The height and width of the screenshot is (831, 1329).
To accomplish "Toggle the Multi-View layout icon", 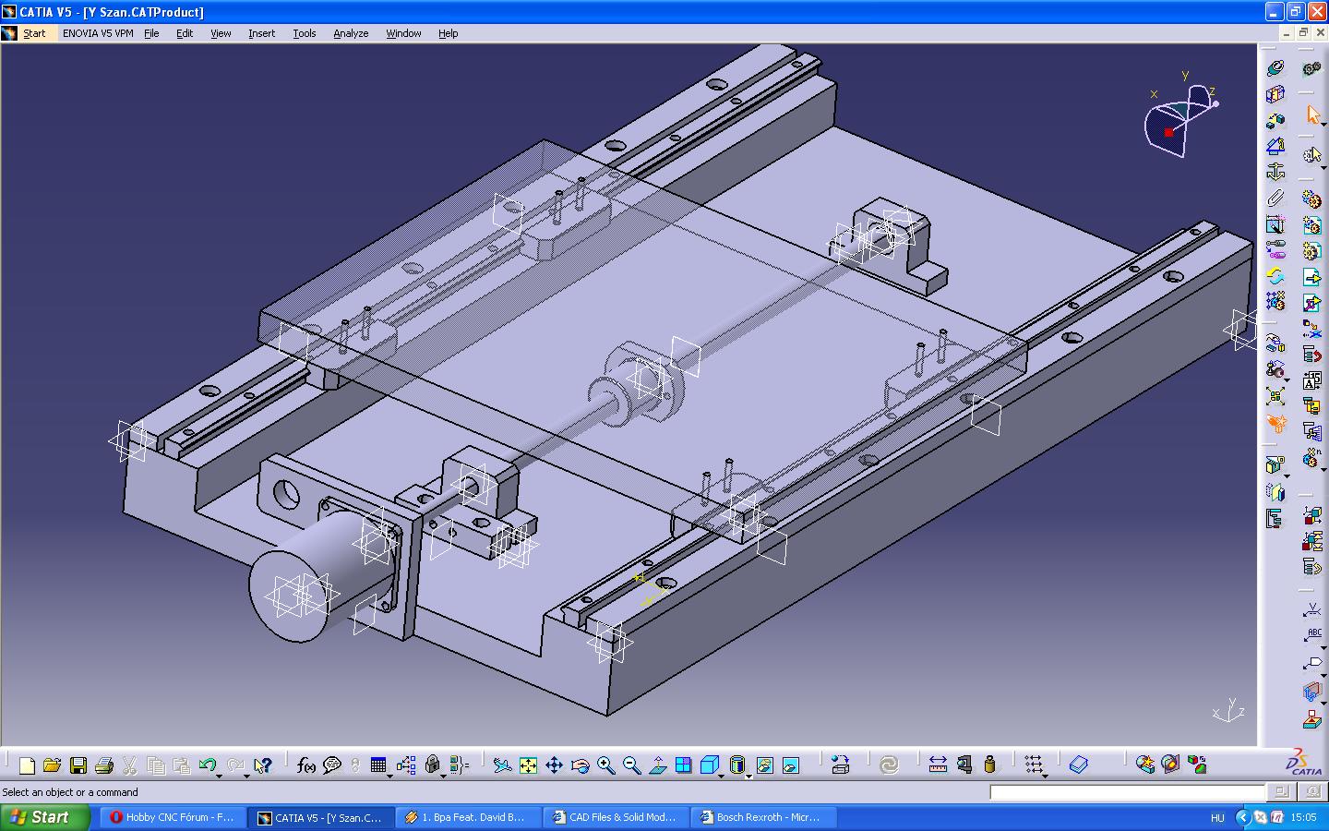I will point(683,765).
